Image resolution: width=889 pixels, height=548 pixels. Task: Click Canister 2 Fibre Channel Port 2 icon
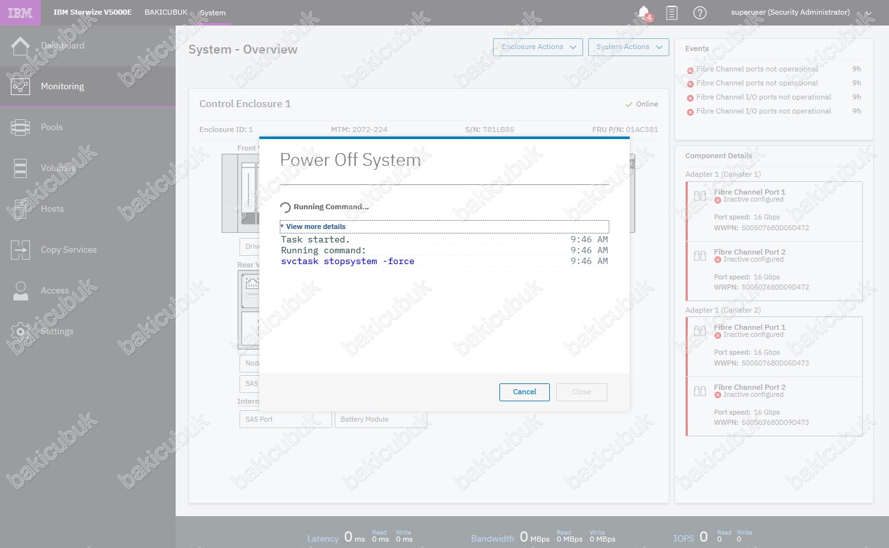coord(700,391)
